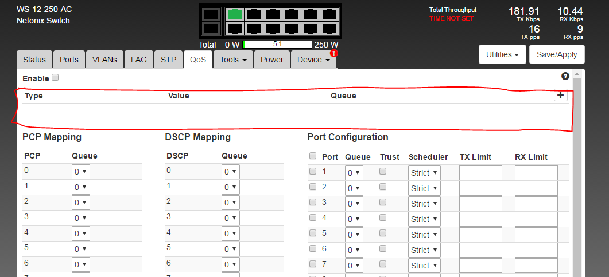Tick the select-all ports header checkbox

click(313, 156)
